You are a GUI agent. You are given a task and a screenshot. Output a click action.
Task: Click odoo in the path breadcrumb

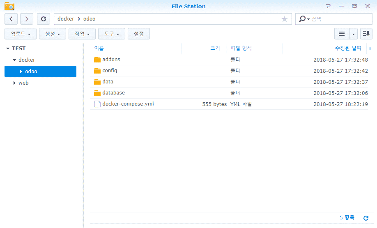click(90, 19)
